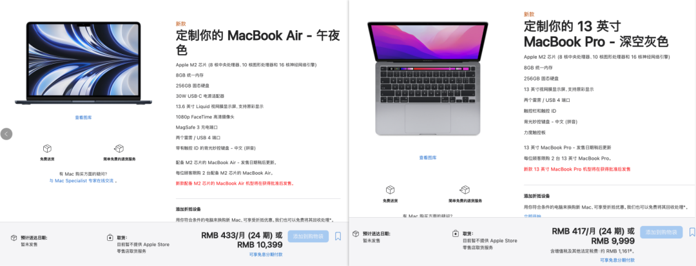Click the store pickup bag icon in MacBook Air bar
This screenshot has width=696, height=266.
(110, 238)
